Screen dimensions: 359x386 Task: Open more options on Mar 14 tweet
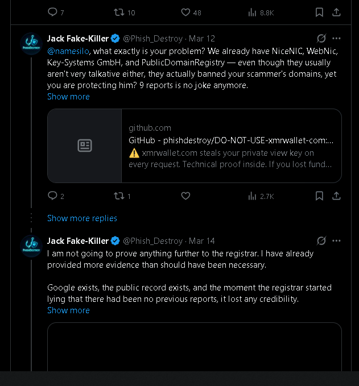[x=336, y=241]
